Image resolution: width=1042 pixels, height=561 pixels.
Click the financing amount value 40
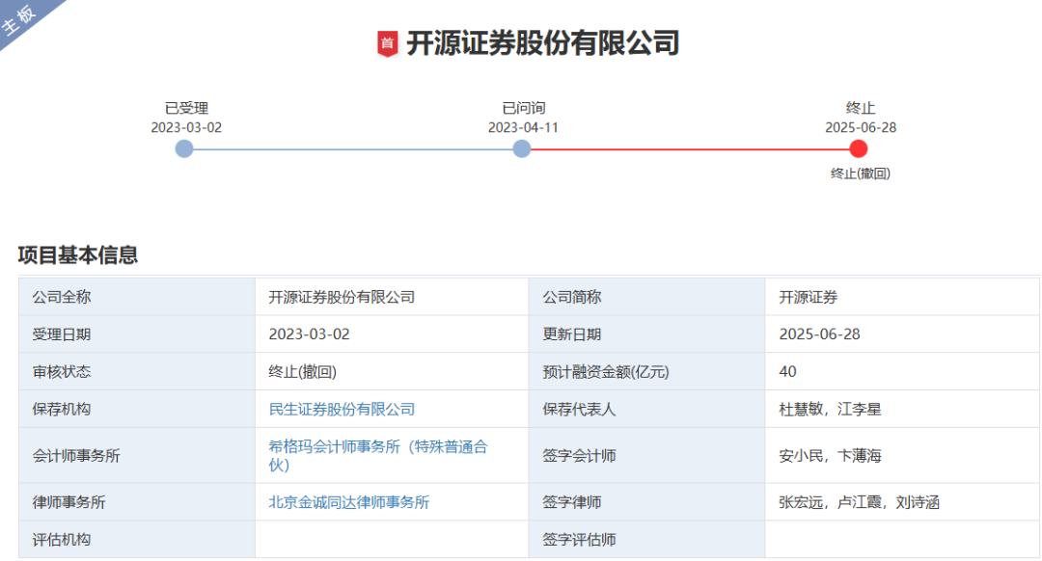[x=787, y=371]
